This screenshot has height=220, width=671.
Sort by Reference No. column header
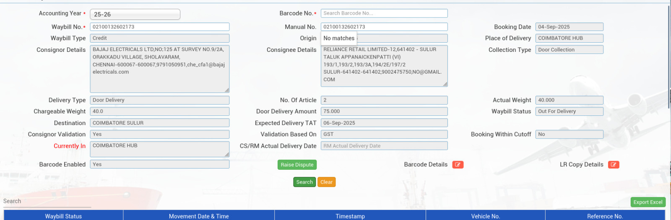pos(605,216)
